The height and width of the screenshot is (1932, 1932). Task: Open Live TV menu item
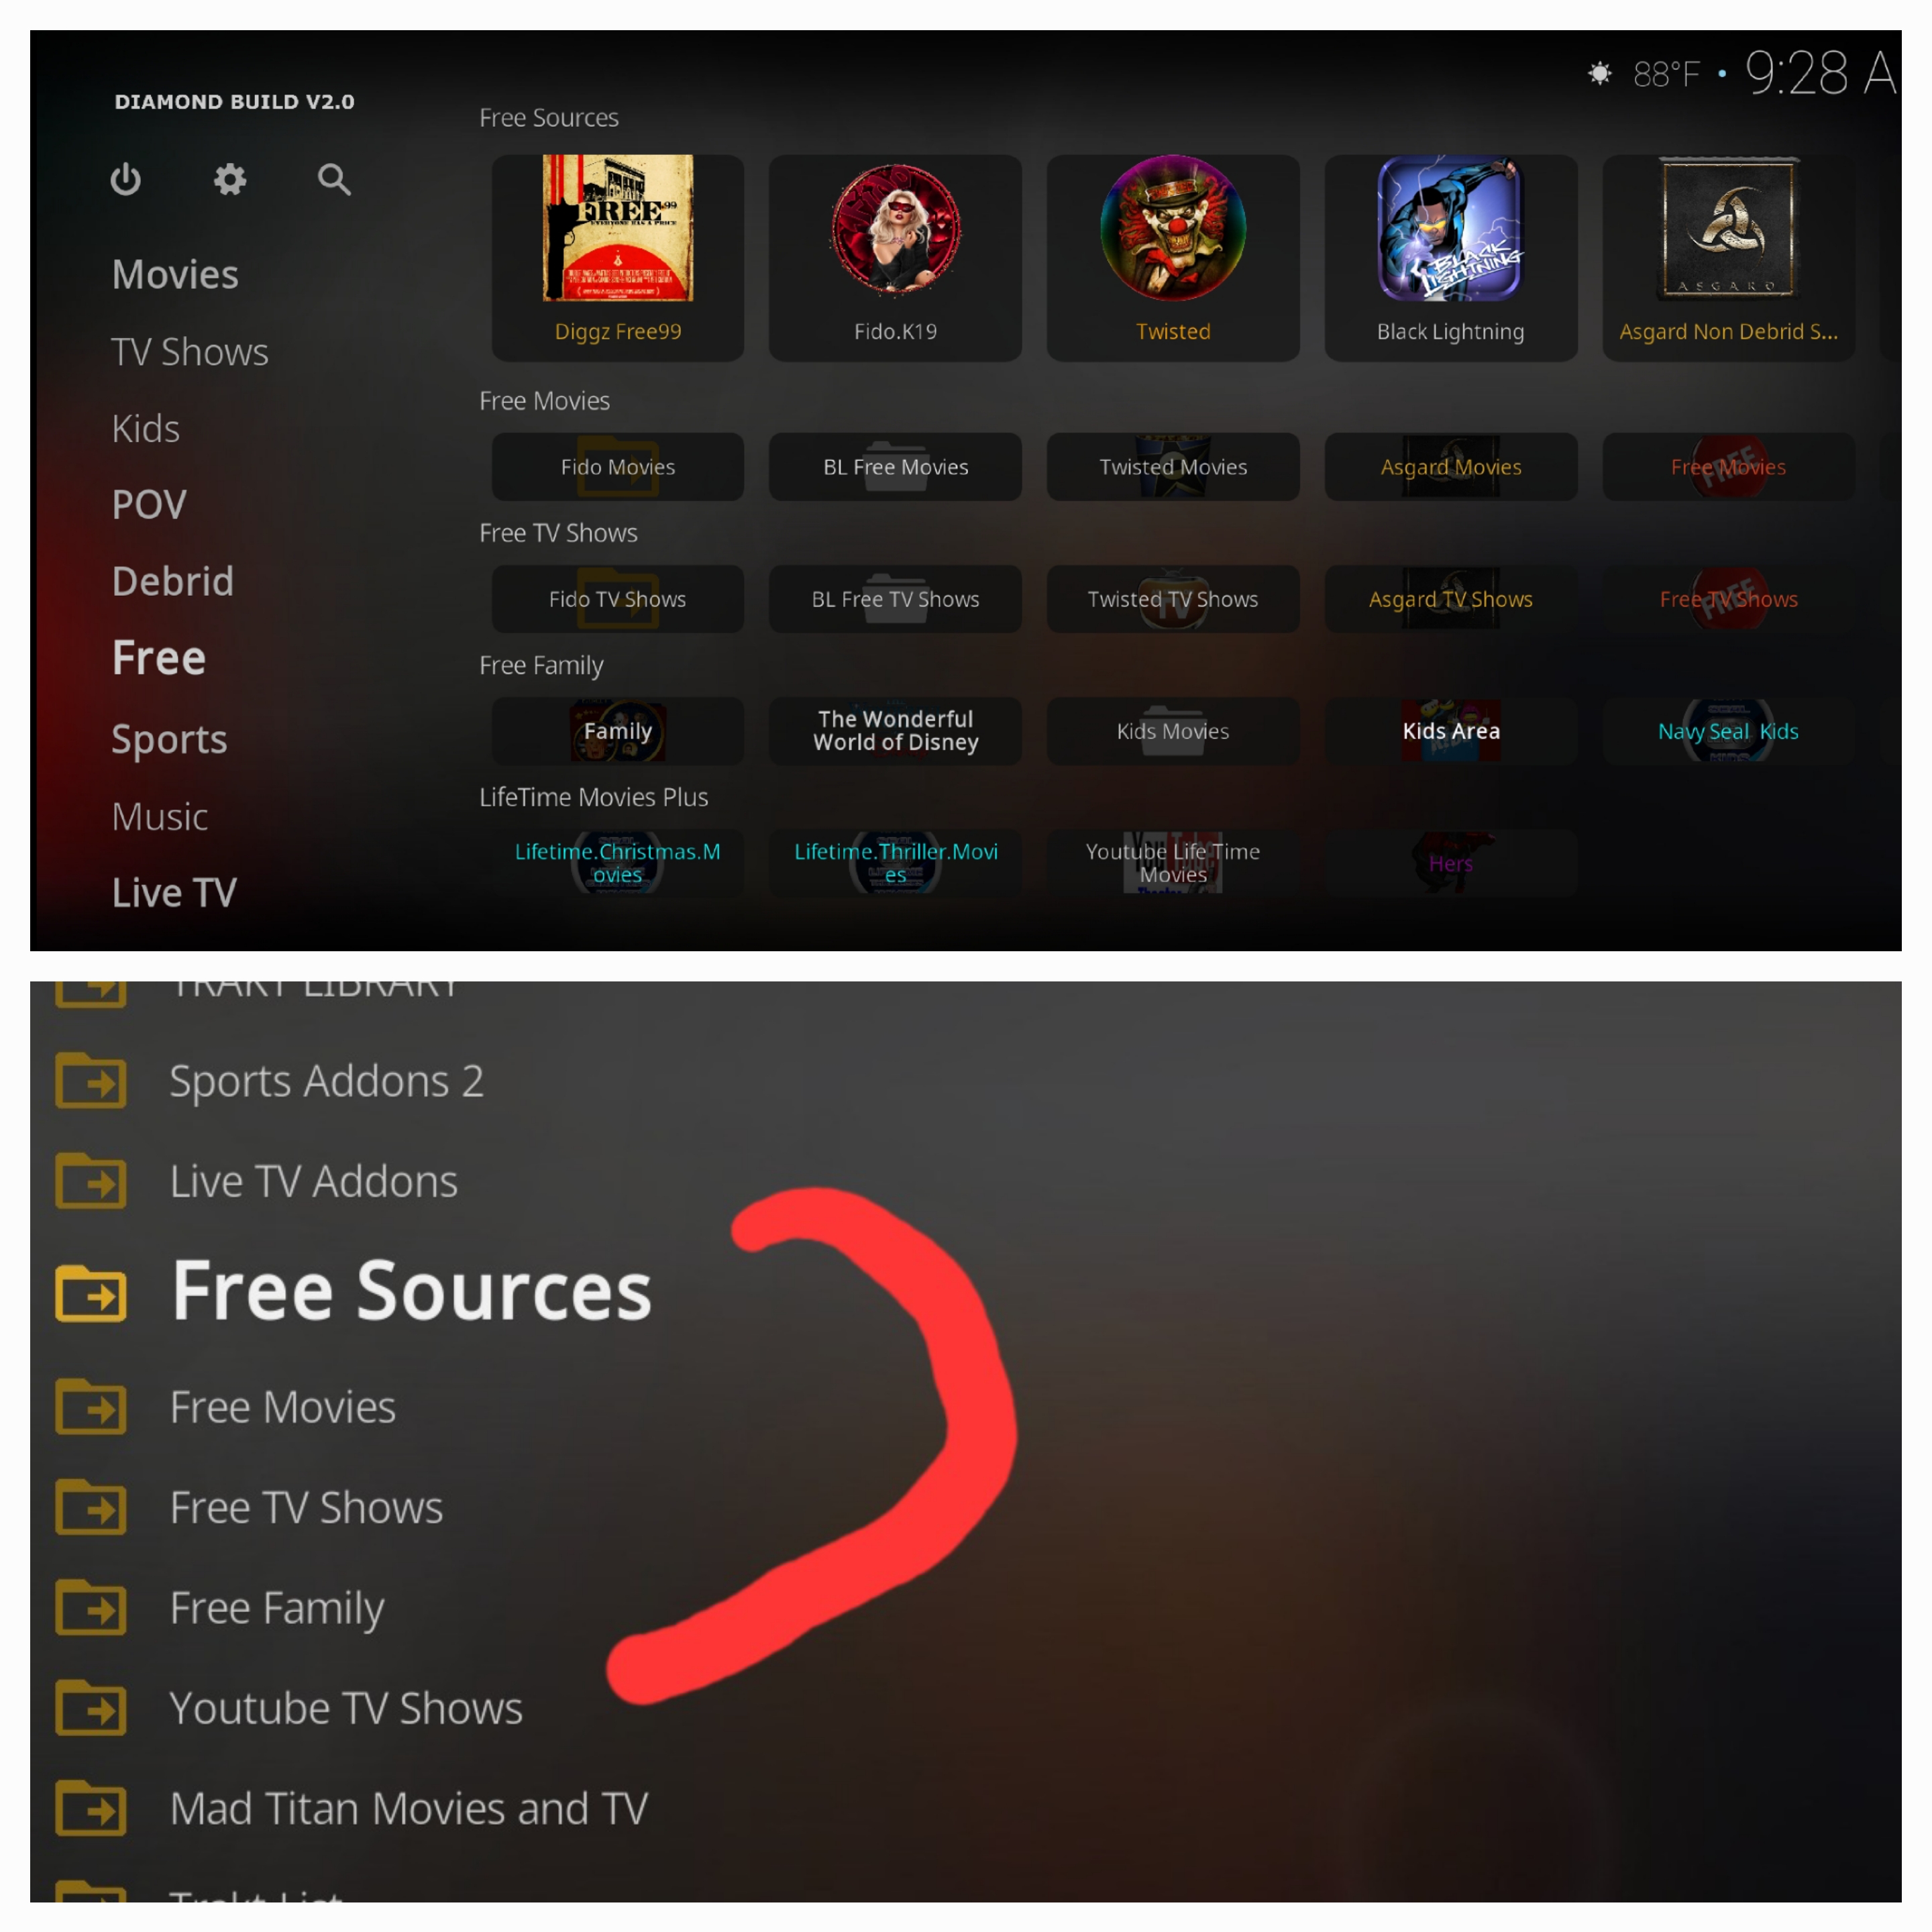pyautogui.click(x=174, y=893)
